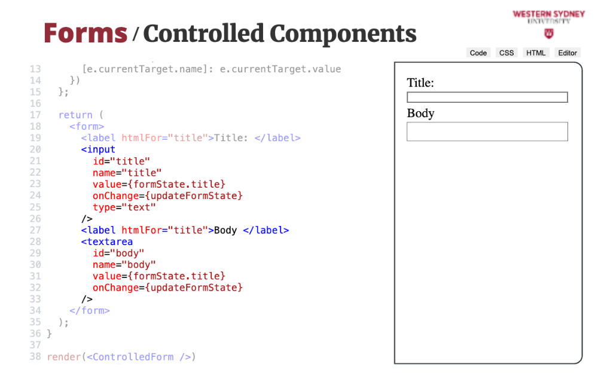Click line number 17 in the gutter
Viewport: 598px width, 373px height.
(x=35, y=115)
